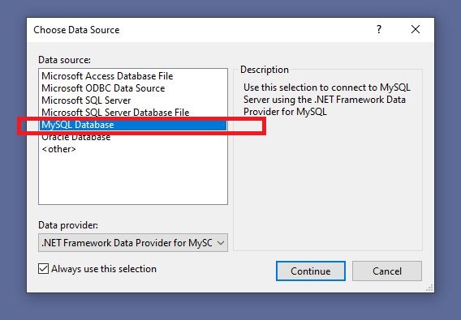Click the Cancel button
This screenshot has height=320, width=461.
[x=387, y=271]
